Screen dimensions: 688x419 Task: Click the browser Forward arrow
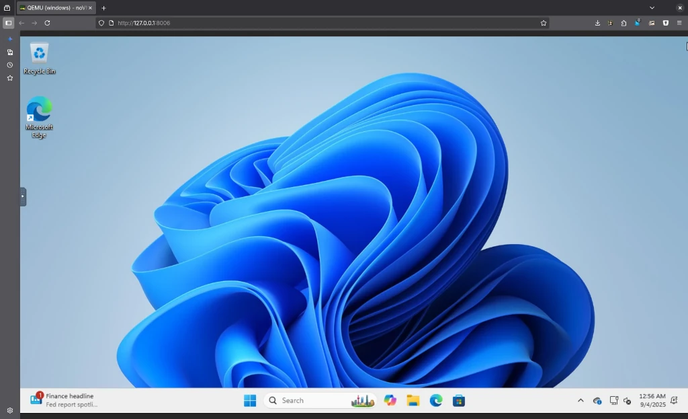tap(34, 23)
